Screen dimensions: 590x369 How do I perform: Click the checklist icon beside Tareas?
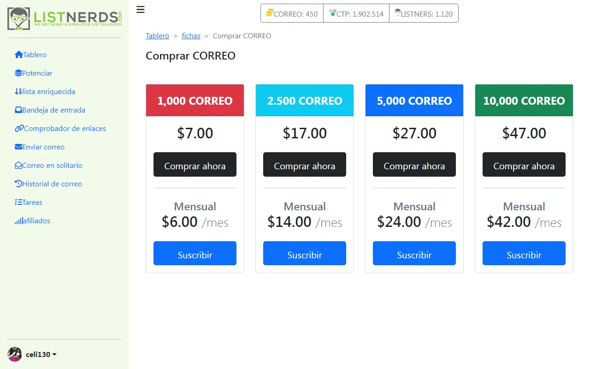tap(18, 202)
